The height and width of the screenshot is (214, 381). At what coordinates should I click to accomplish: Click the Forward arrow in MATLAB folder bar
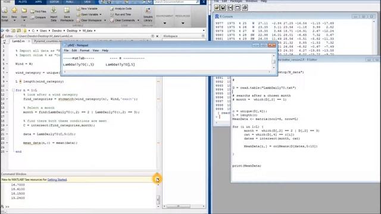tap(8, 30)
